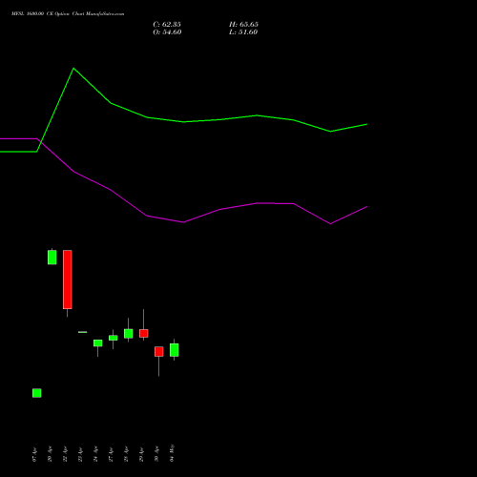Screen dimensions: 477x477
Task: Select the low value L: 51.60
Action: tap(243, 32)
